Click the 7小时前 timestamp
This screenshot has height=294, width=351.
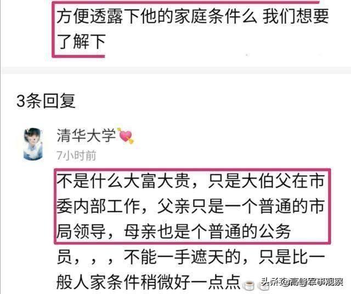(x=76, y=156)
